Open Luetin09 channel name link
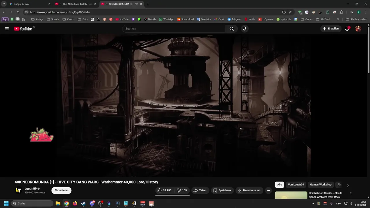 coord(31,189)
